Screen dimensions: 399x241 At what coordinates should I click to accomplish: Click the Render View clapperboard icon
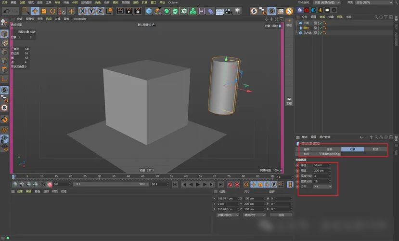pyautogui.click(x=120, y=11)
